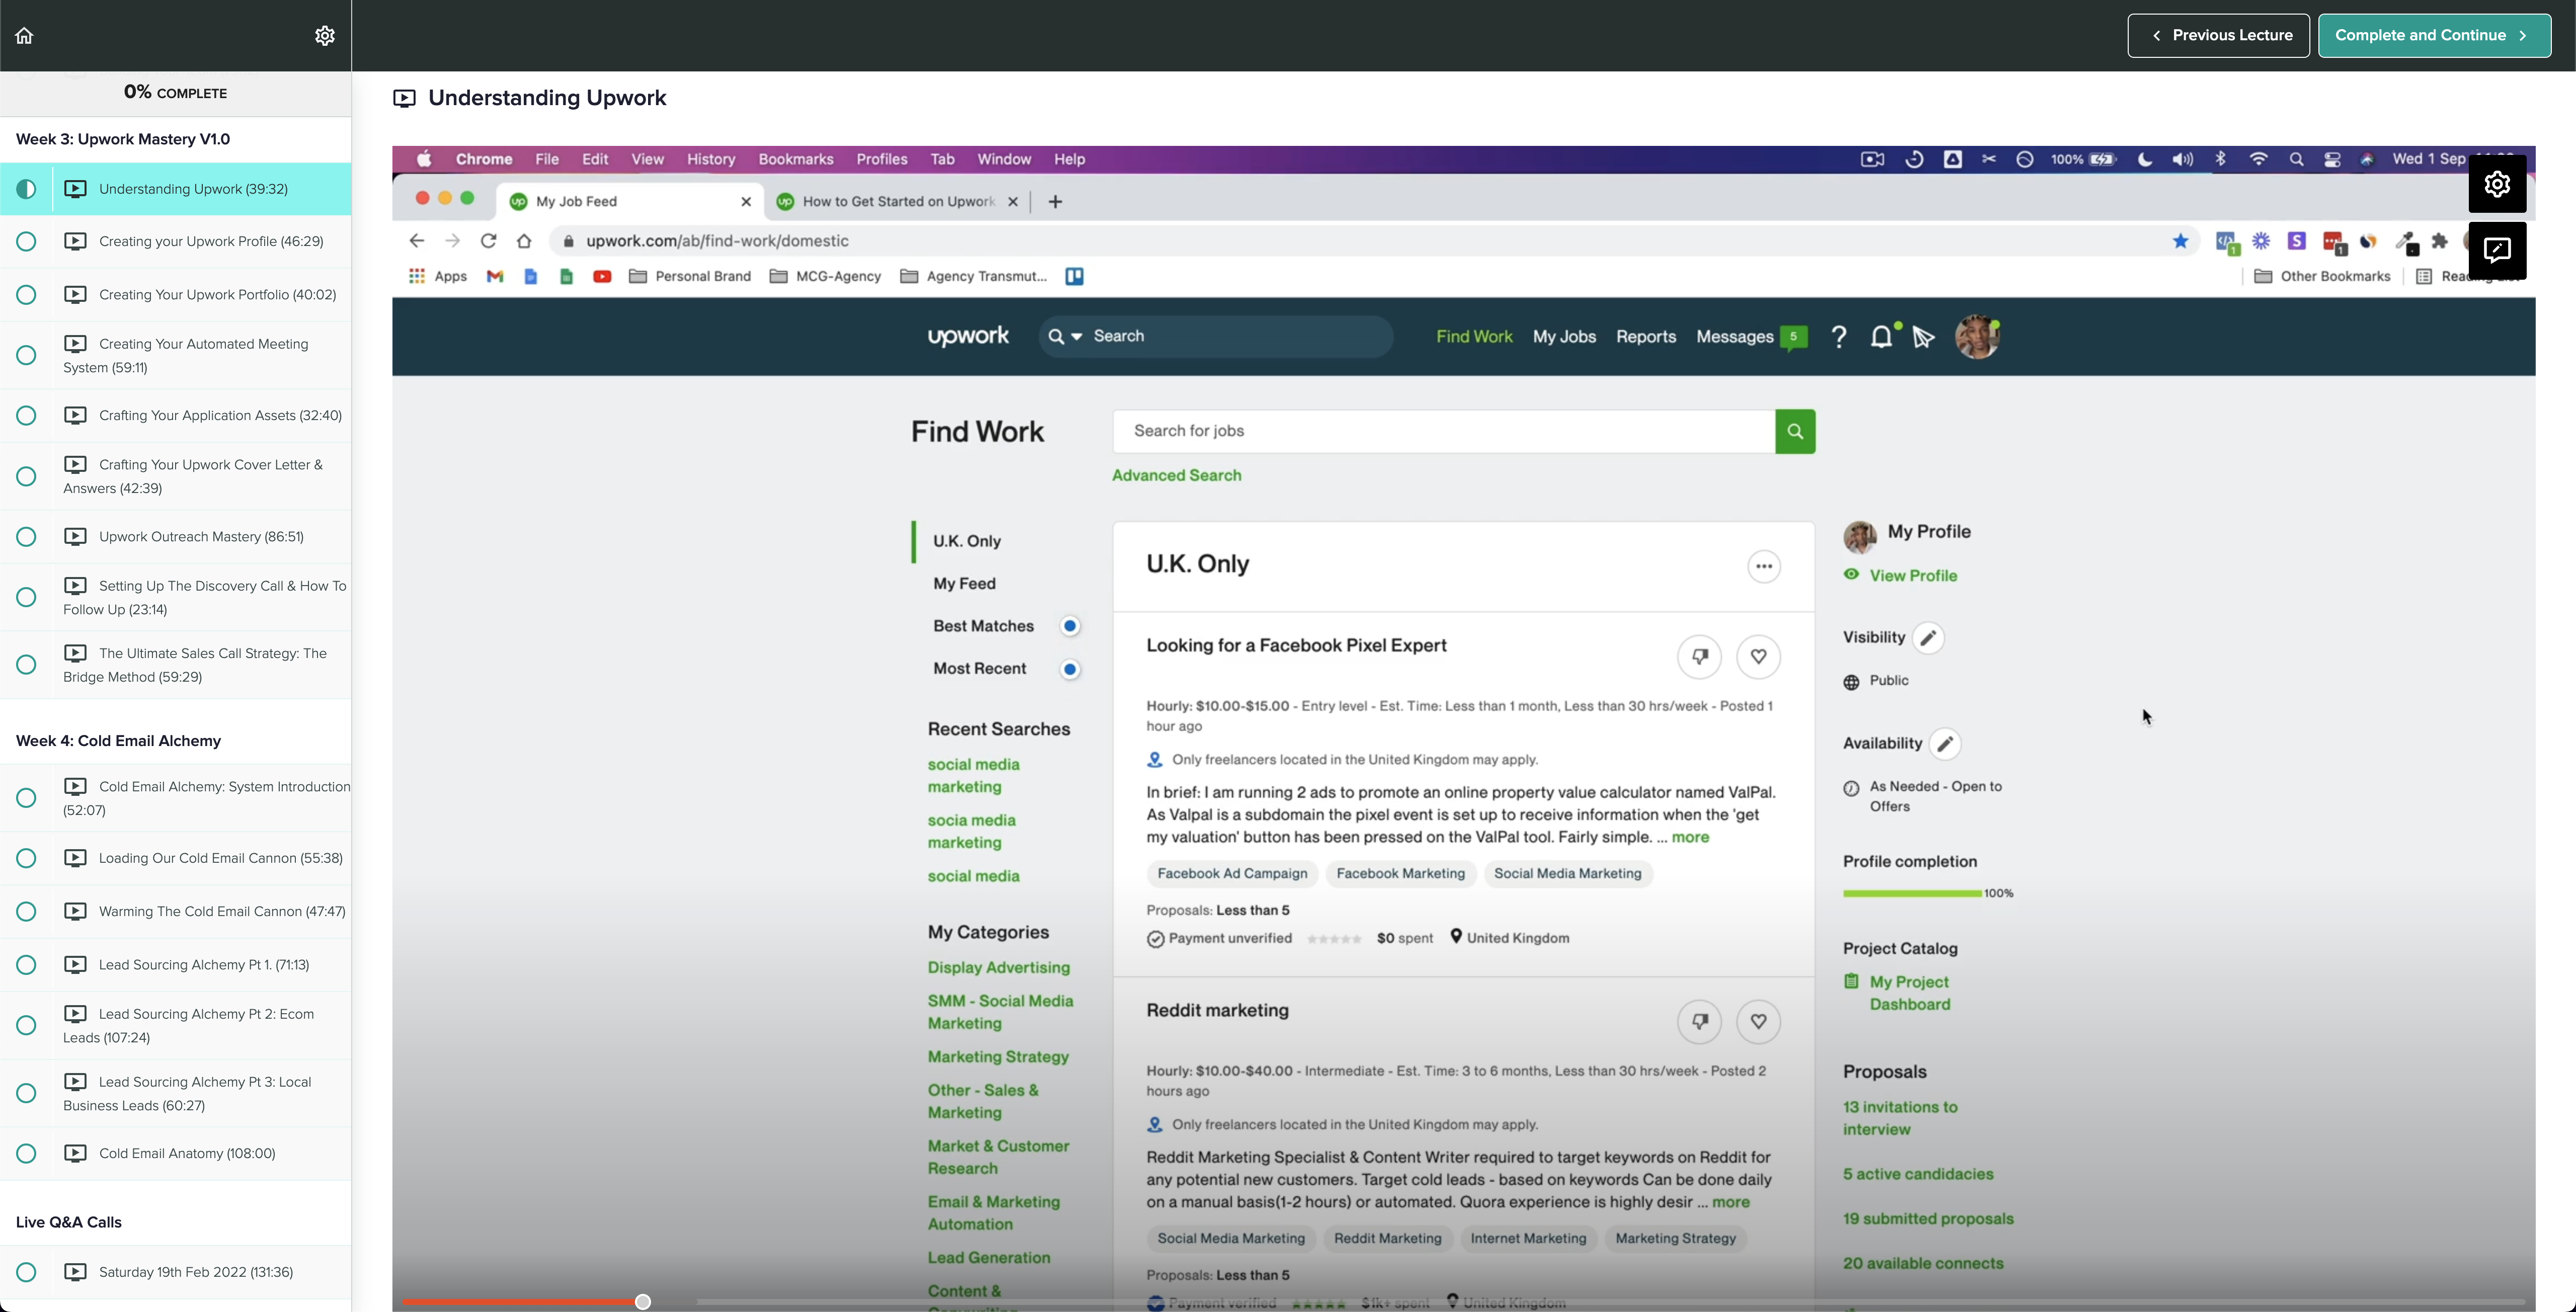Open the feedback chat overlay icon
This screenshot has width=2576, height=1312.
(2497, 250)
